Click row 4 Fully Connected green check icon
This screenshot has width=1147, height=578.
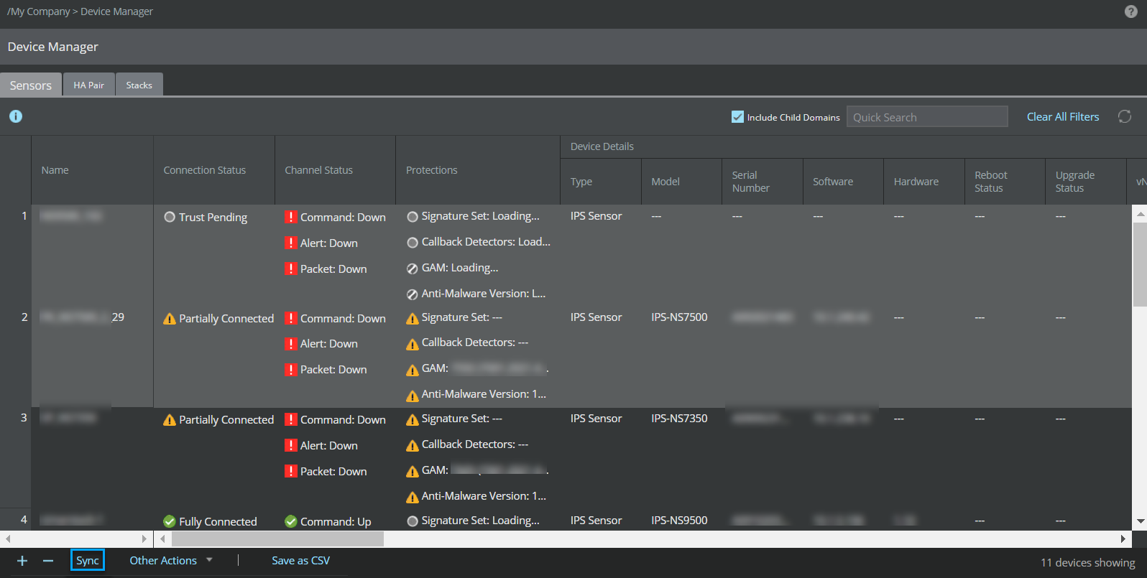170,521
